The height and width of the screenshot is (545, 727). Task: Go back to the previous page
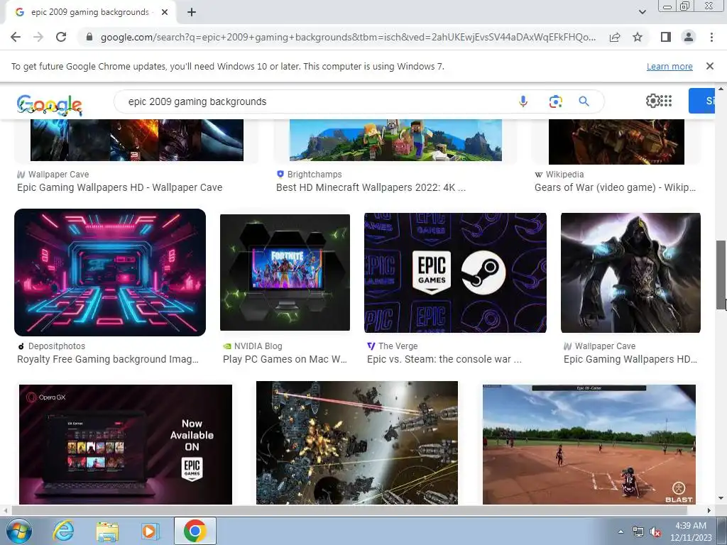point(16,37)
